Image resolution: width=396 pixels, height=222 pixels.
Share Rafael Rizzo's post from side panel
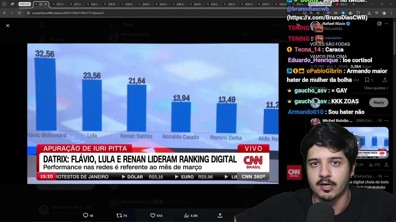[385, 80]
